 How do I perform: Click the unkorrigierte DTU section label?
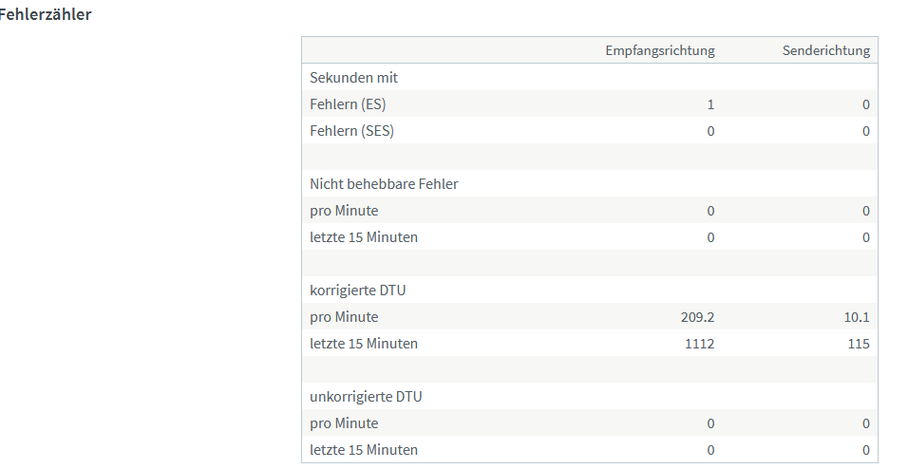(x=366, y=397)
